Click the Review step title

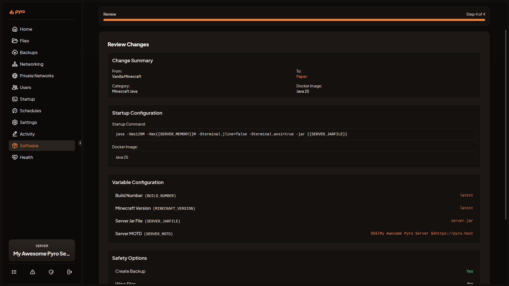point(110,14)
